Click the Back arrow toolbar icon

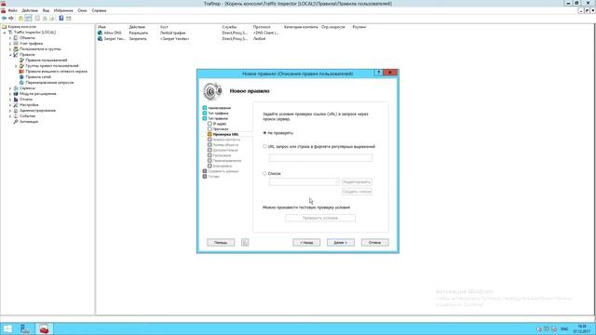pyautogui.click(x=4, y=19)
